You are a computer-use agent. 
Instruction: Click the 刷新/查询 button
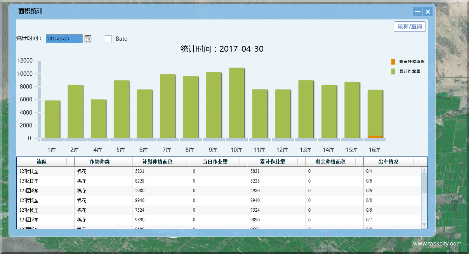click(x=410, y=27)
